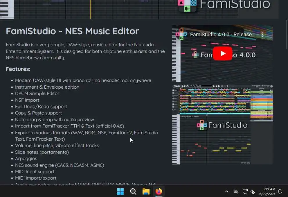Image resolution: width=288 pixels, height=197 pixels.
Task: Open the Windows Start menu
Action: [x=120, y=191]
